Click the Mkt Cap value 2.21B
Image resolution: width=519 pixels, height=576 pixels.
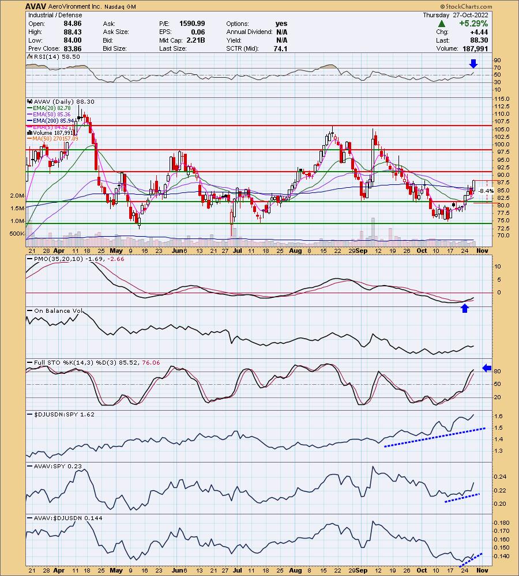click(x=195, y=40)
